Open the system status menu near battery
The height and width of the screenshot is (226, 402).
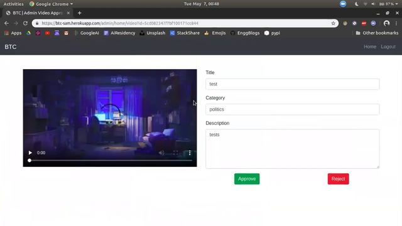tap(388, 4)
